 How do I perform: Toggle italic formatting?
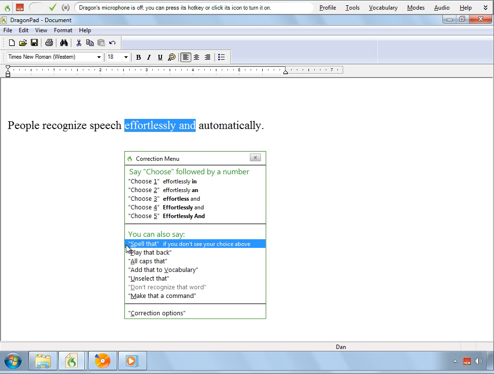[x=149, y=57]
